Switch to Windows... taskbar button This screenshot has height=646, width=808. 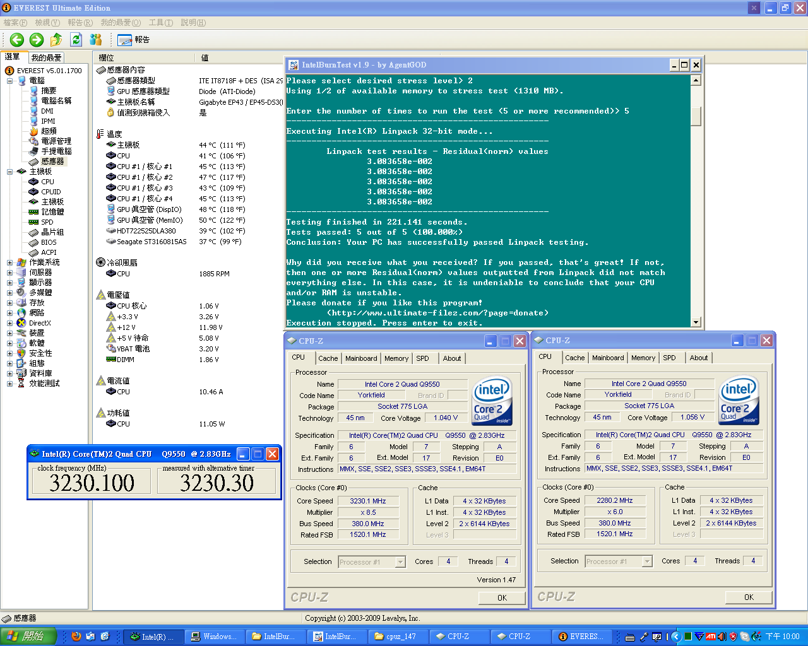(x=216, y=637)
